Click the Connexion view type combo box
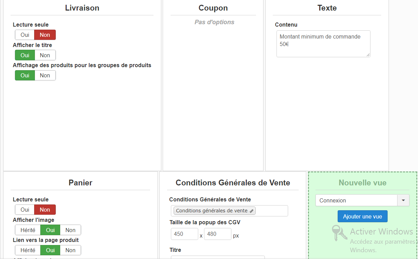 point(356,200)
